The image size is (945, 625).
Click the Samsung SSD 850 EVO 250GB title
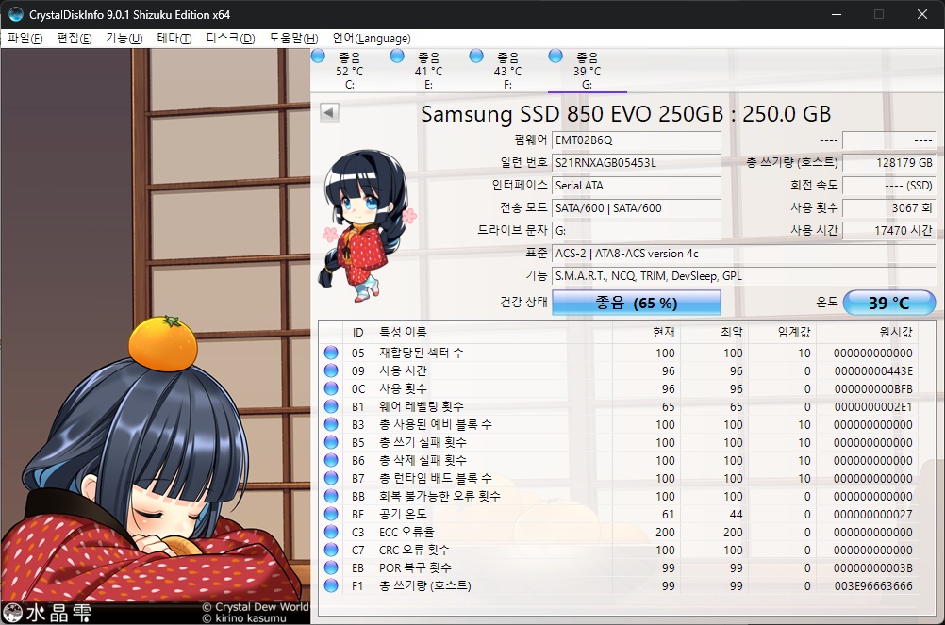[625, 114]
